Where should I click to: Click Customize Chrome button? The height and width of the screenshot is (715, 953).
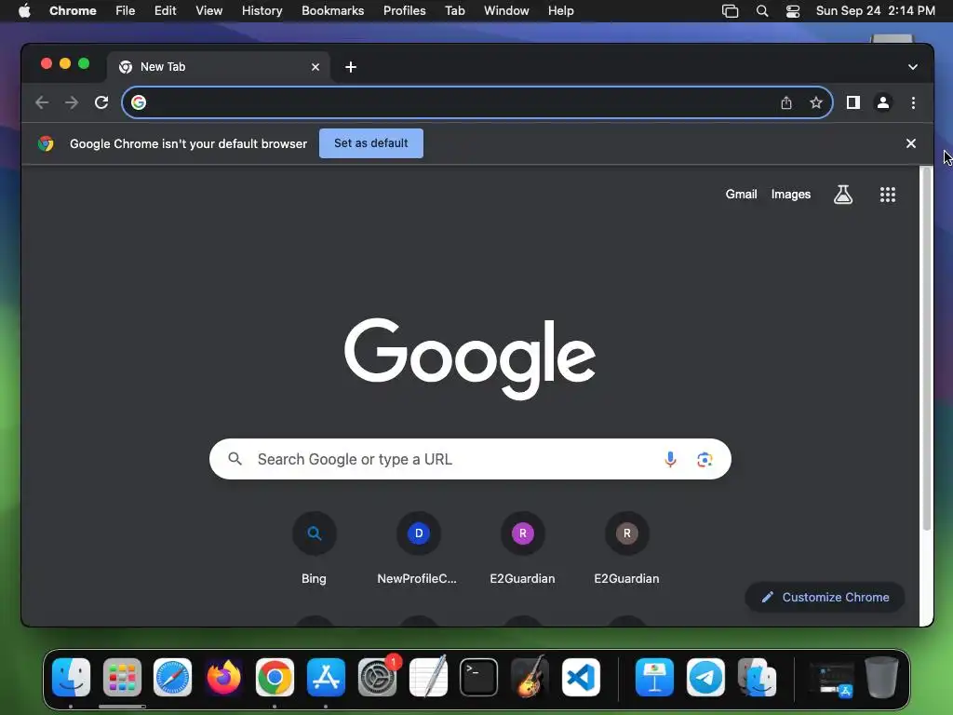coord(825,597)
